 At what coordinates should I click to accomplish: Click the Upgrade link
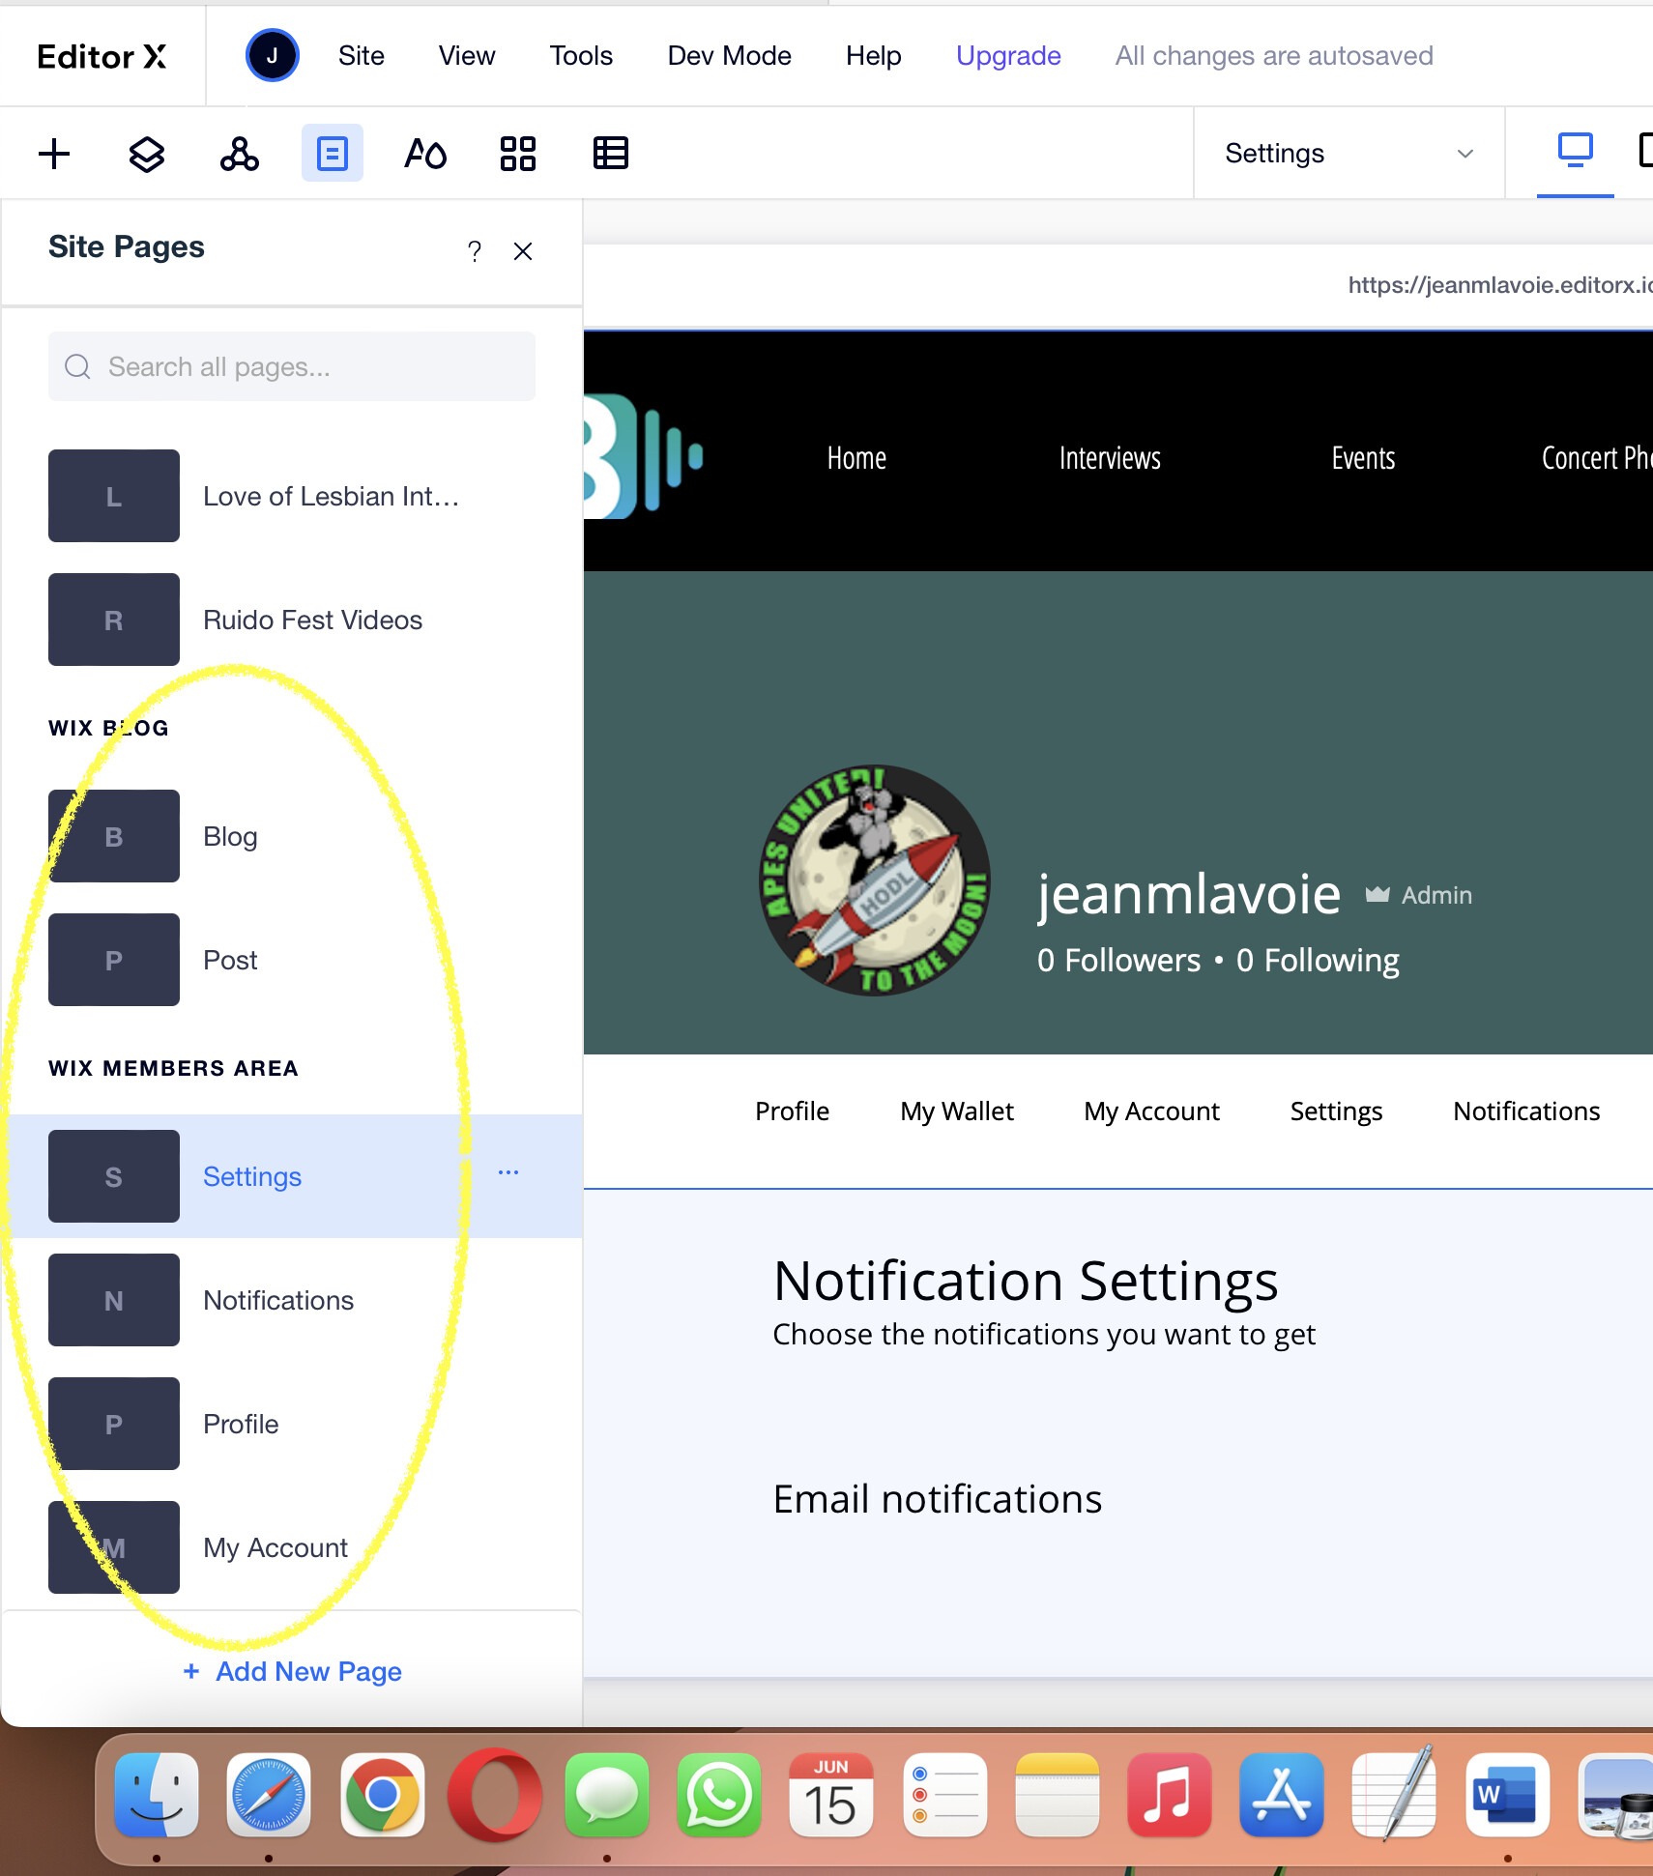1008,56
